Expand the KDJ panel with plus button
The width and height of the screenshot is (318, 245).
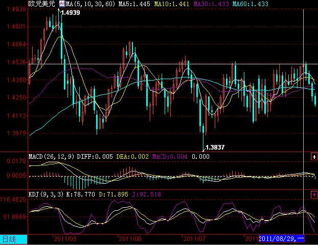pyautogui.click(x=314, y=194)
